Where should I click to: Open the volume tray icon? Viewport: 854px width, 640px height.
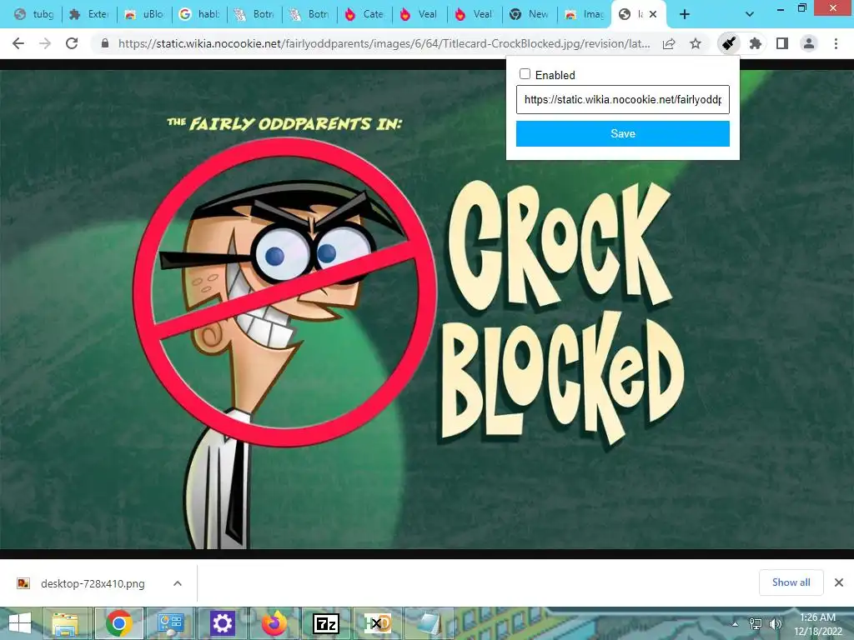775,623
